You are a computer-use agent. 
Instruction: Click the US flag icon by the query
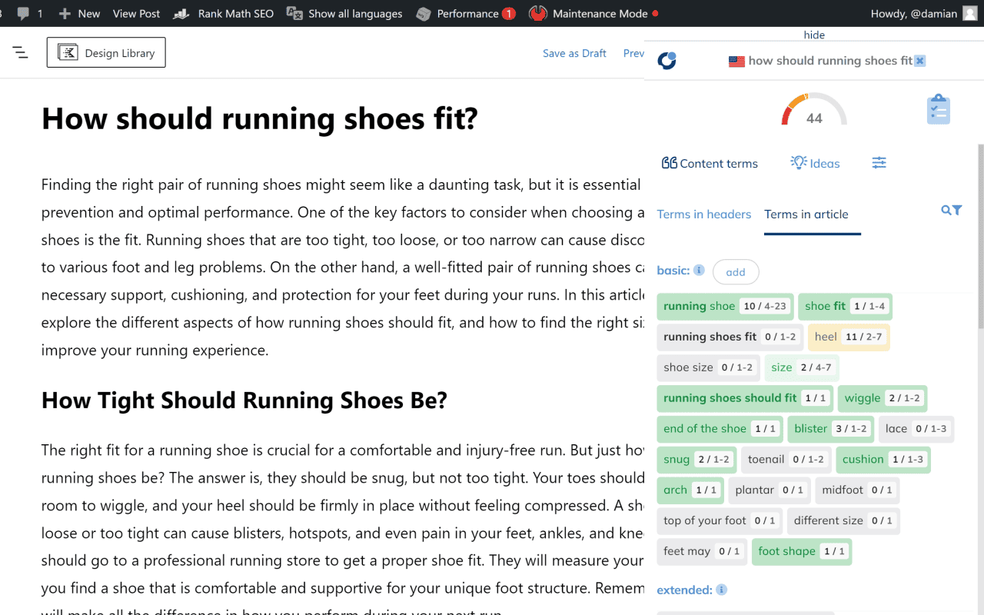pos(736,61)
